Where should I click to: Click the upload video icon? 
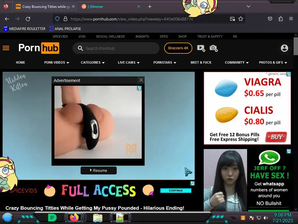click(201, 48)
